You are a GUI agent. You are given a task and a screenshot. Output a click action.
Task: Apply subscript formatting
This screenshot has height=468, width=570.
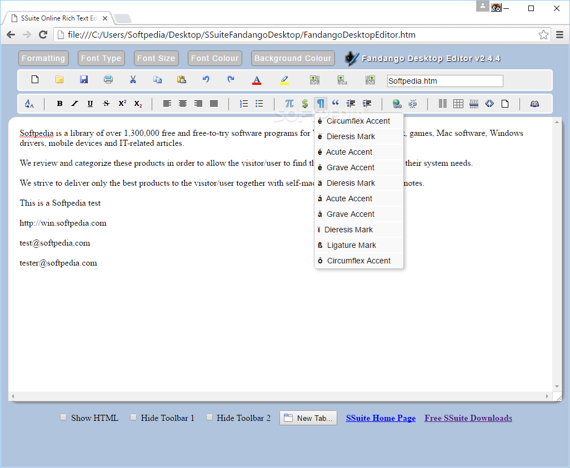tap(138, 104)
